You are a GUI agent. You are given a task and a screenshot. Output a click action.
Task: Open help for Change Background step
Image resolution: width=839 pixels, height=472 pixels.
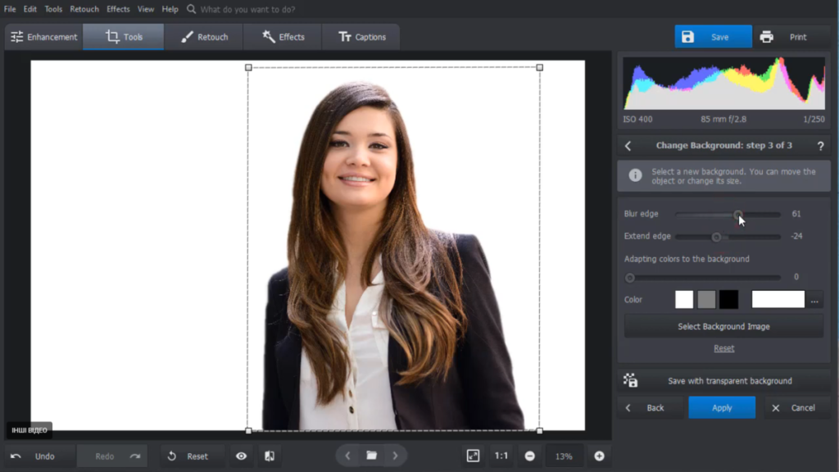(821, 145)
